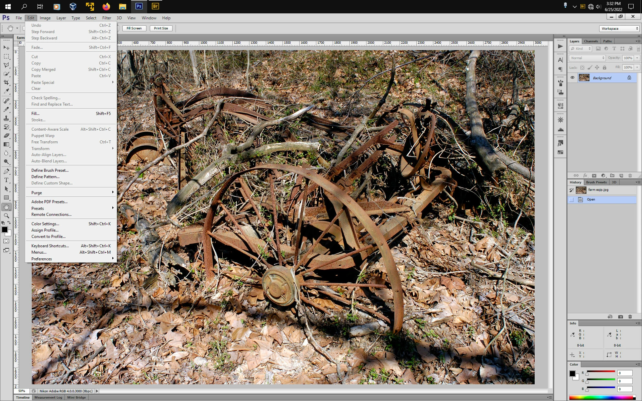Expand the Normal blend mode dropdown
The width and height of the screenshot is (642, 401).
pos(587,58)
